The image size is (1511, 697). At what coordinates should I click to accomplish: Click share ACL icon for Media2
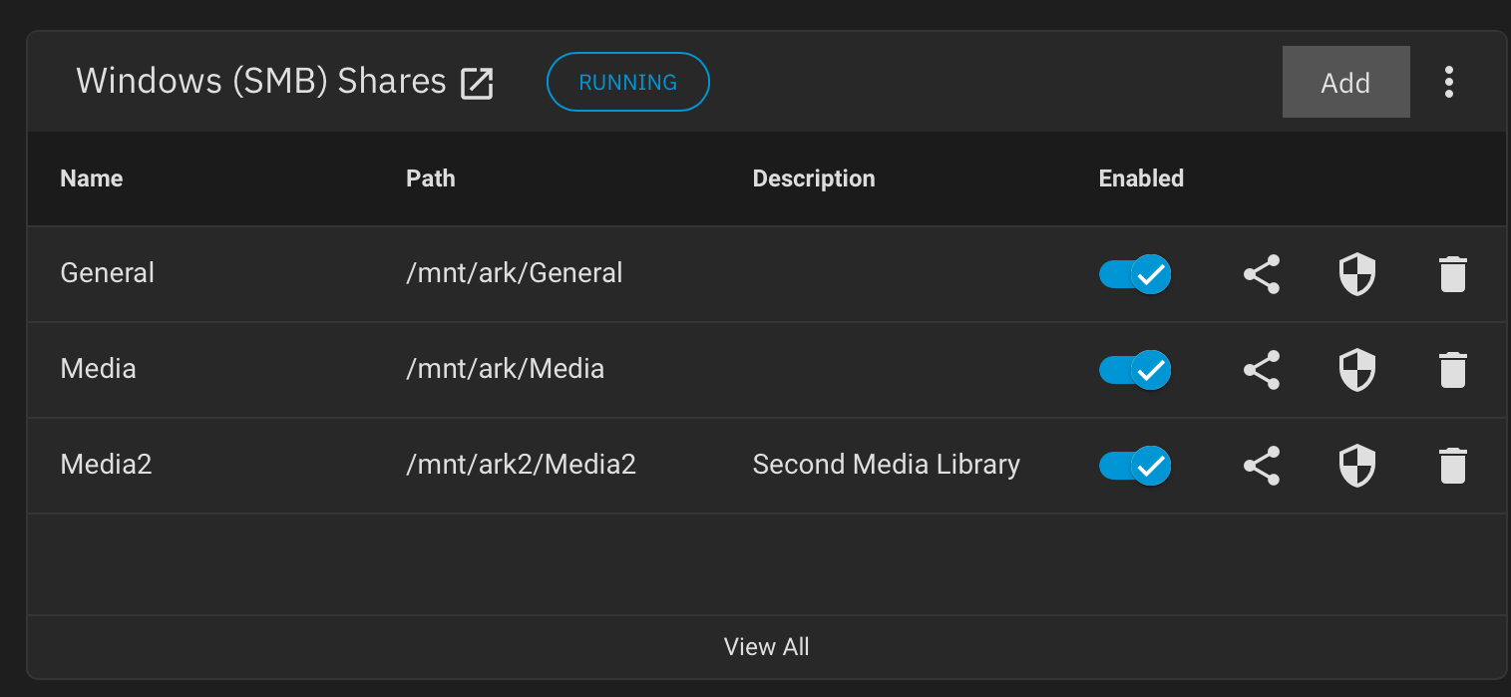click(1262, 466)
